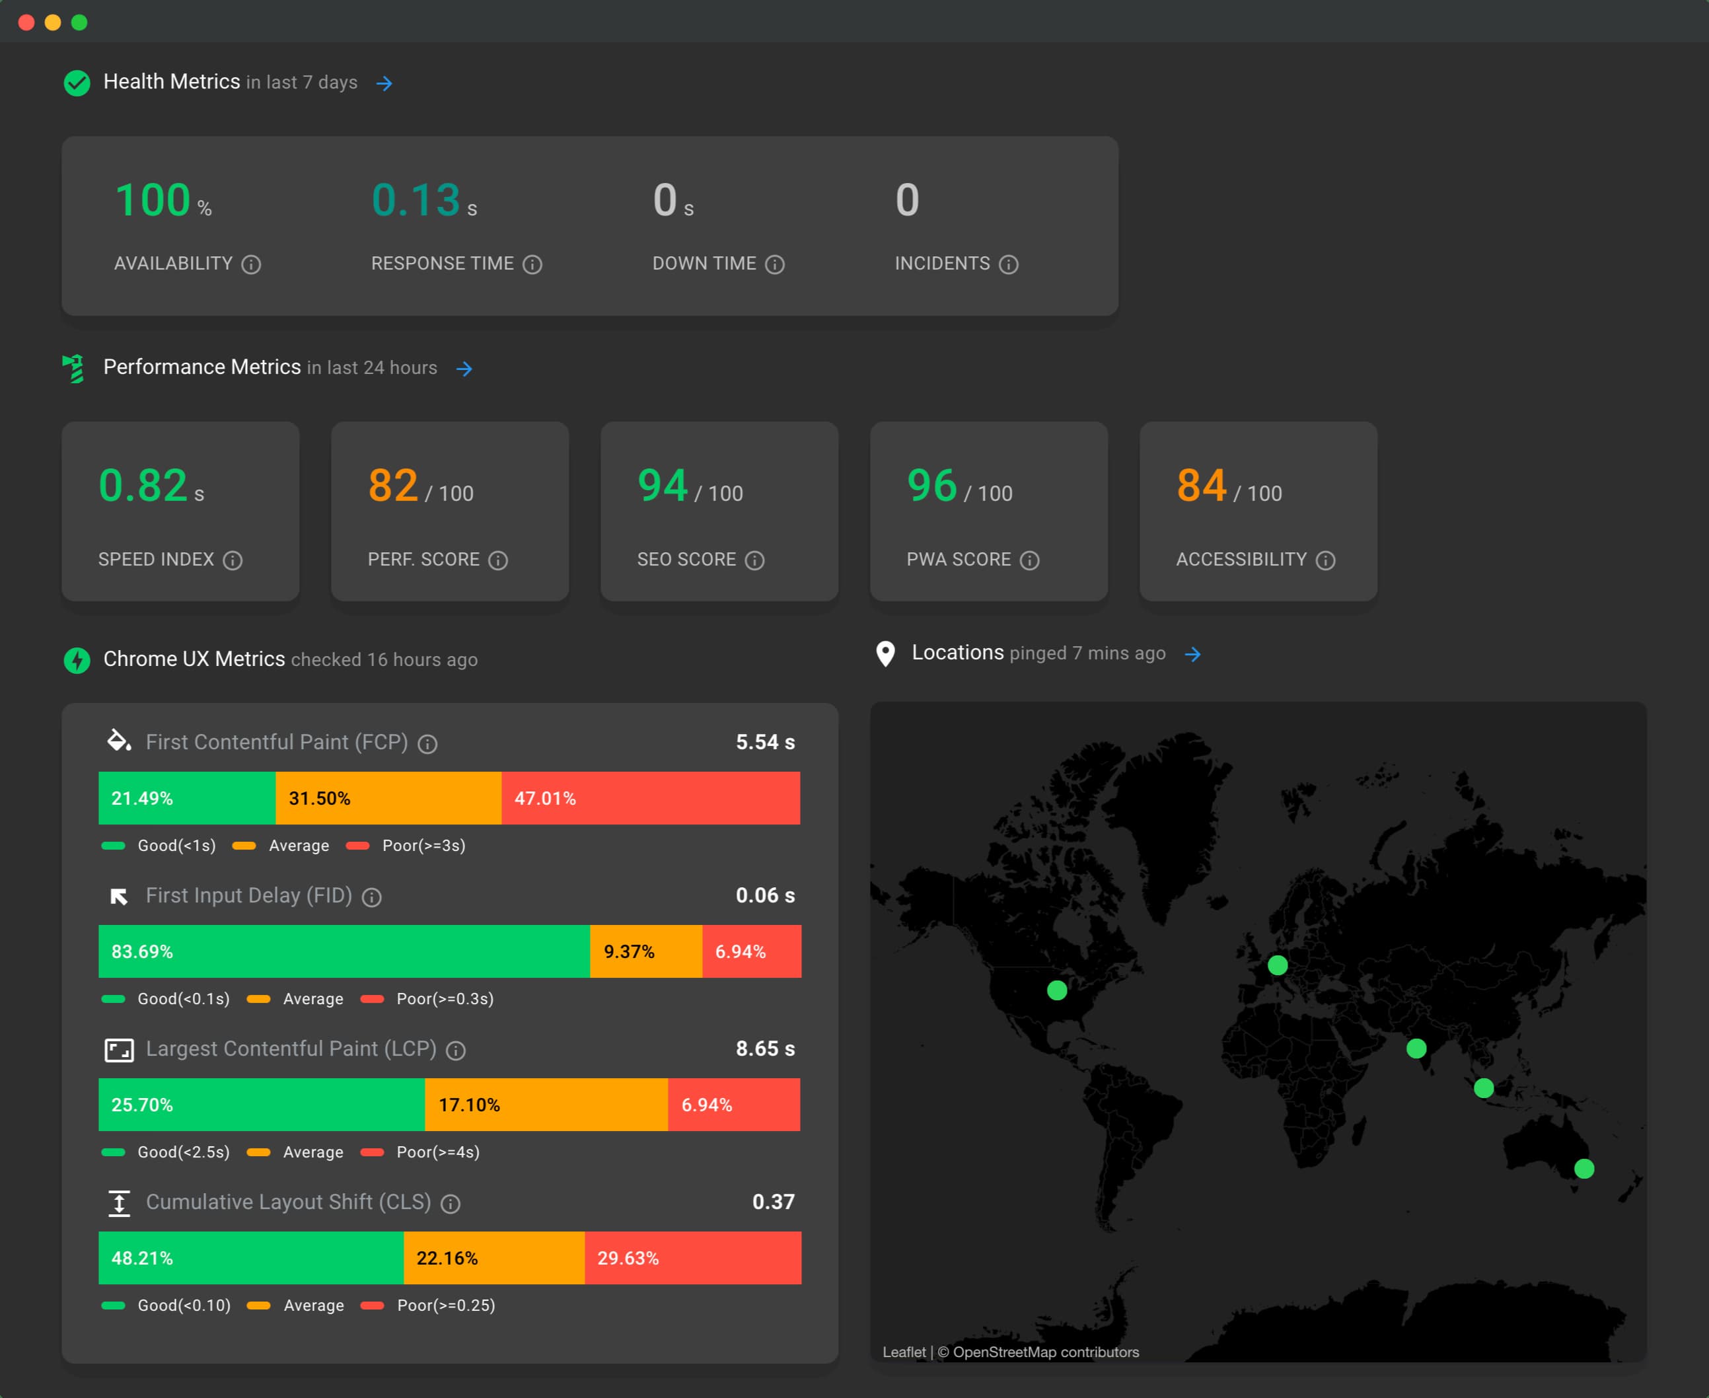Select the Australia location marker
Screen dimensions: 1709x1398
point(1583,1169)
